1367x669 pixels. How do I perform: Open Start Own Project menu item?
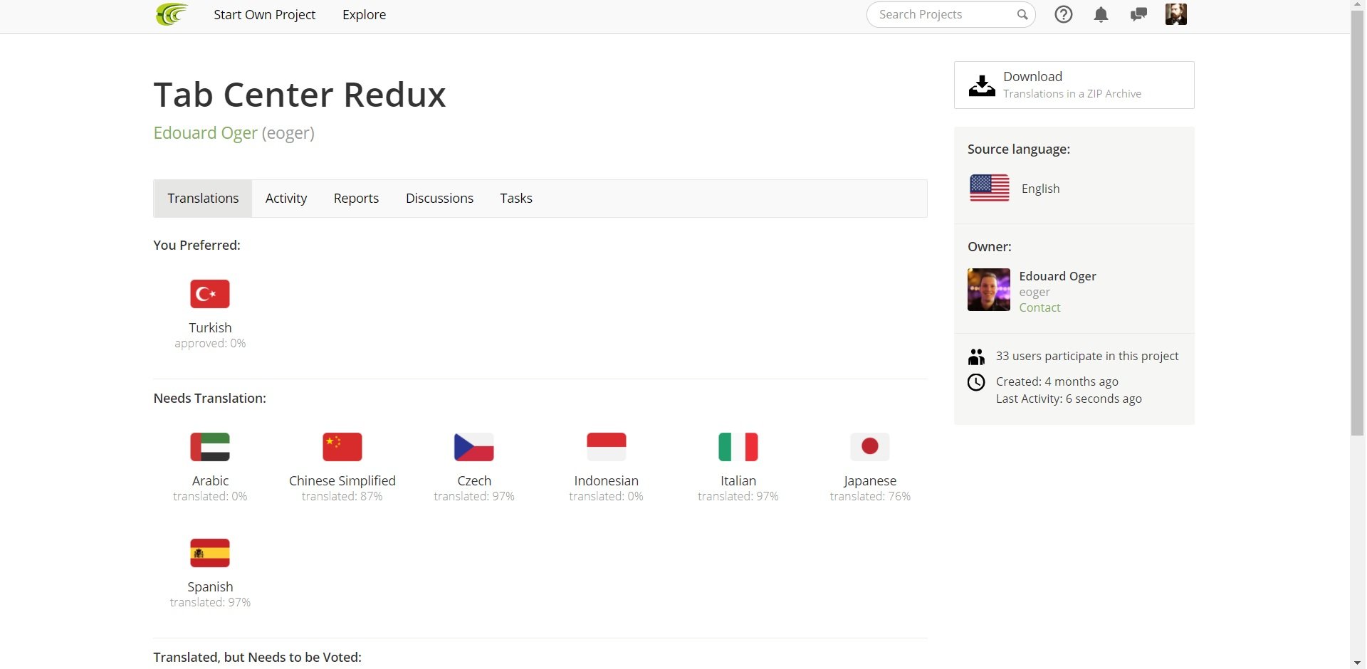[x=265, y=15]
